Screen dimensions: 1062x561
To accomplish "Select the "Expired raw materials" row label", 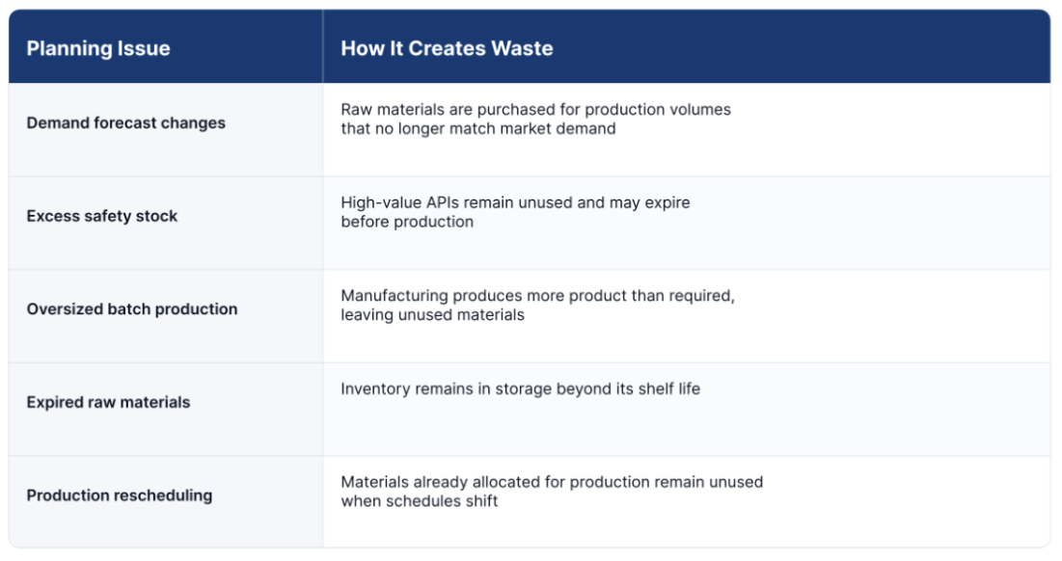I will coord(108,403).
